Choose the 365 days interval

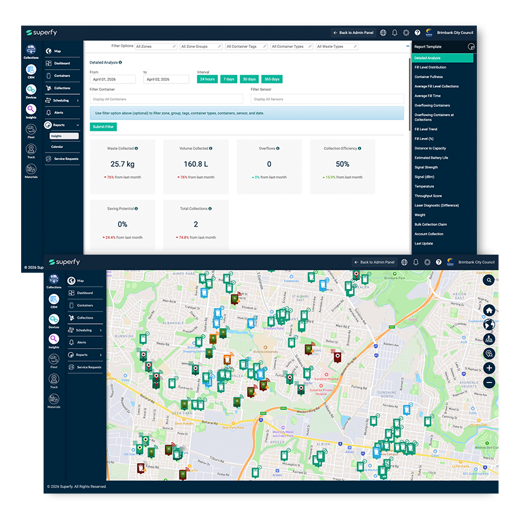271,79
